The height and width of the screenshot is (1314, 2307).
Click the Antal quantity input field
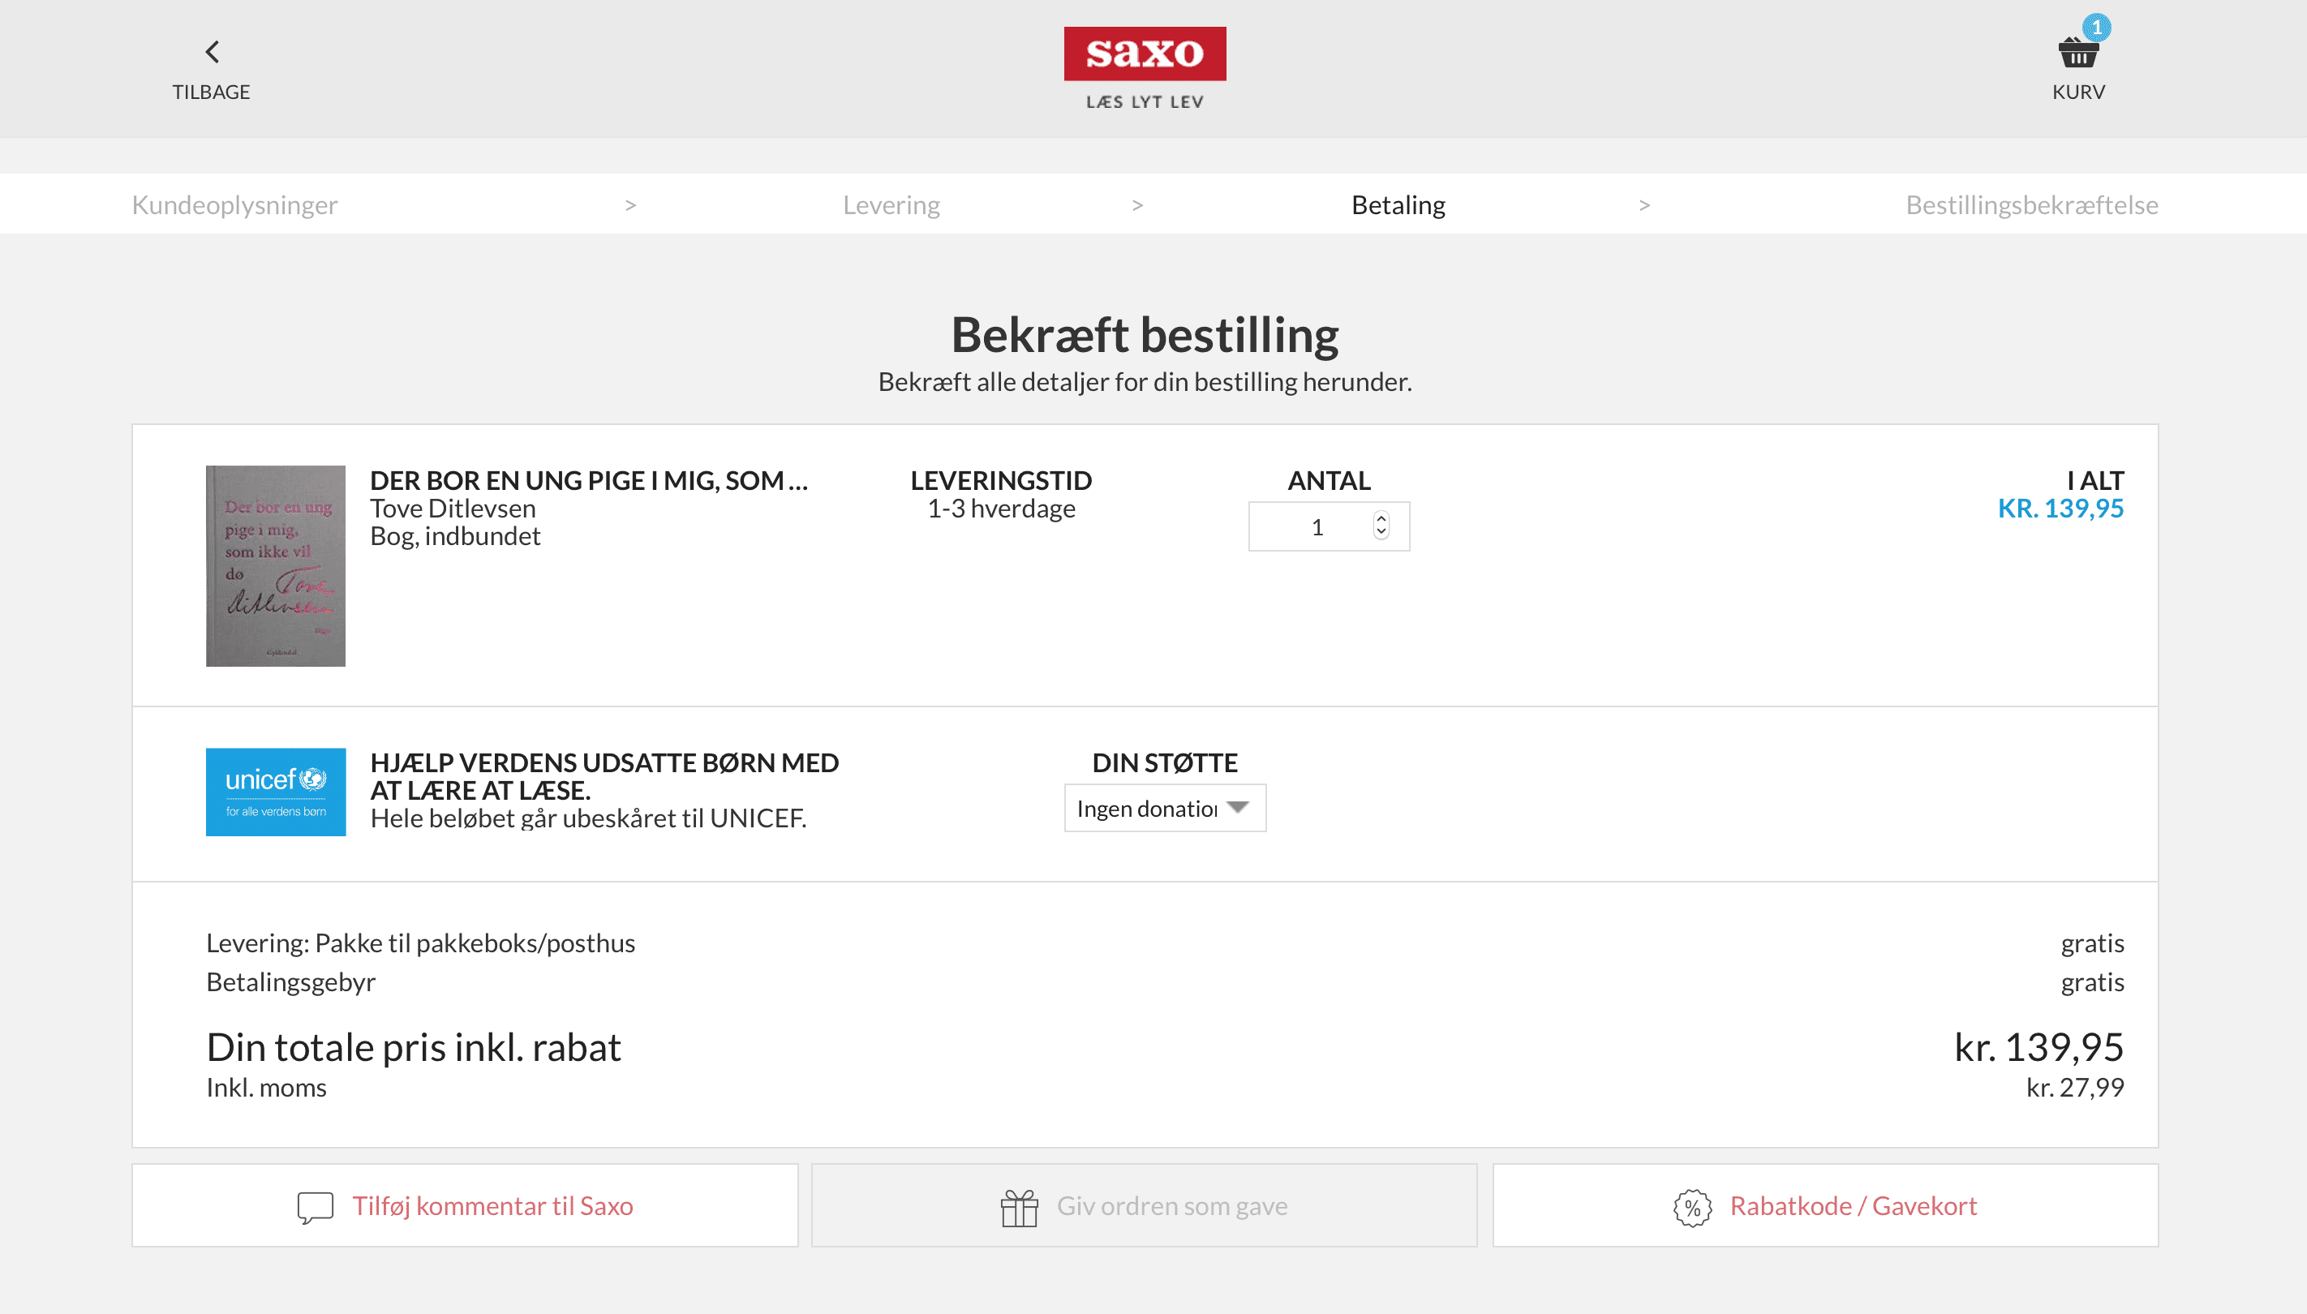click(1314, 527)
